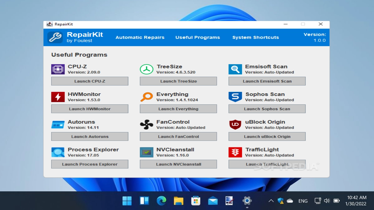Click the CPU-Z chip icon
The image size is (374, 210).
click(x=58, y=69)
